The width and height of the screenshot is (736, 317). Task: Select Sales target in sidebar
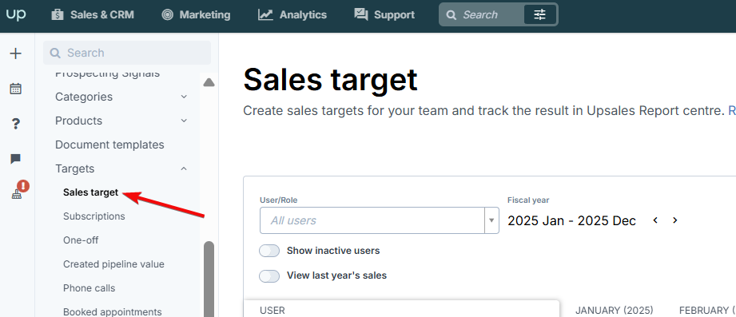click(x=90, y=192)
